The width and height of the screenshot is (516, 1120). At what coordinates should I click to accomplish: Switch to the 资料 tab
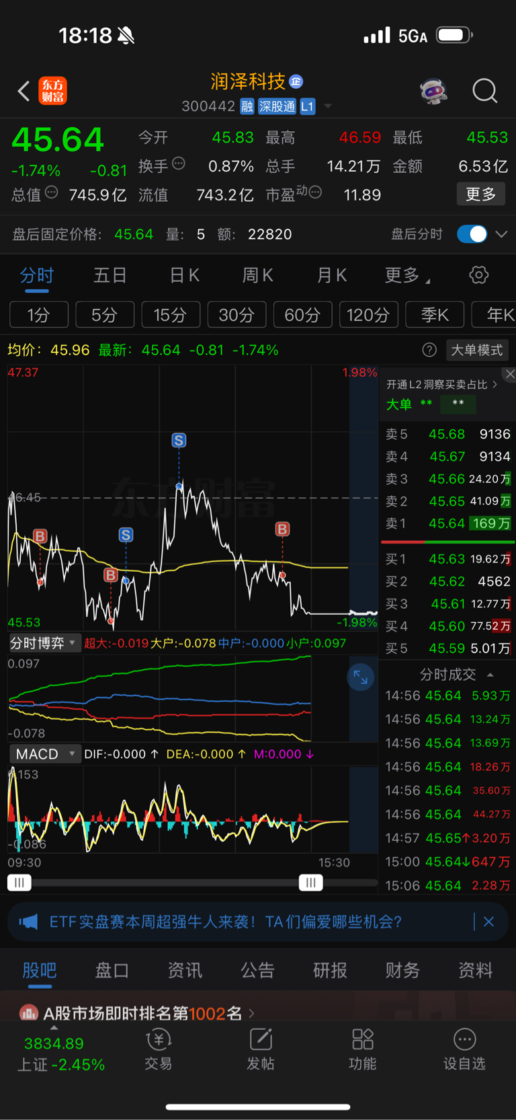coord(475,970)
